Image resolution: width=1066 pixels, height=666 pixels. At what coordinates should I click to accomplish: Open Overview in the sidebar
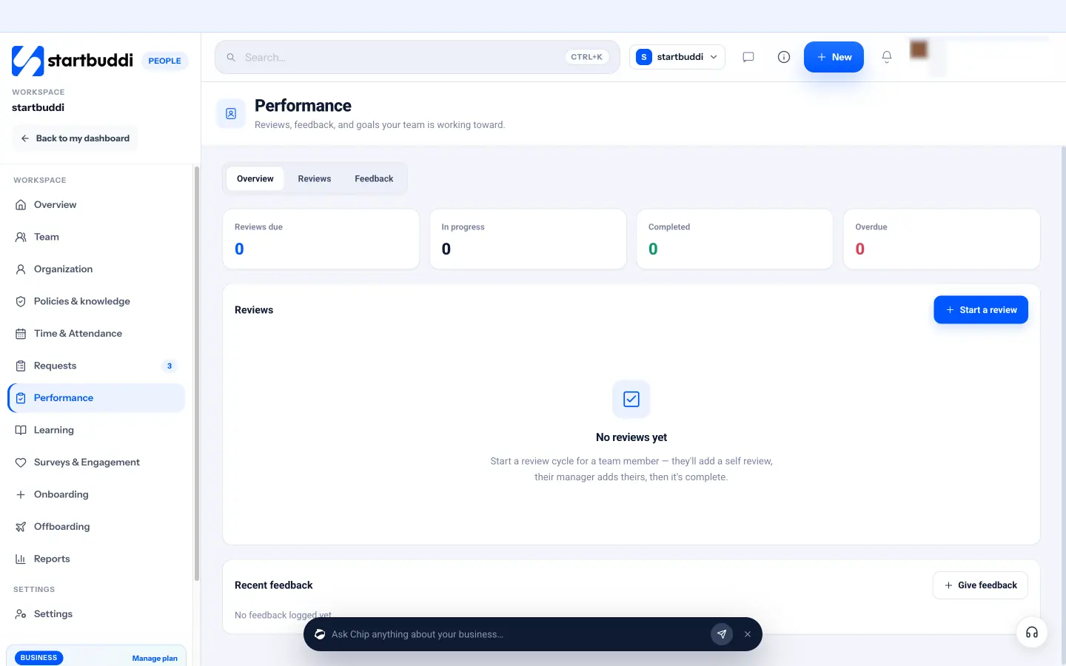click(x=96, y=205)
